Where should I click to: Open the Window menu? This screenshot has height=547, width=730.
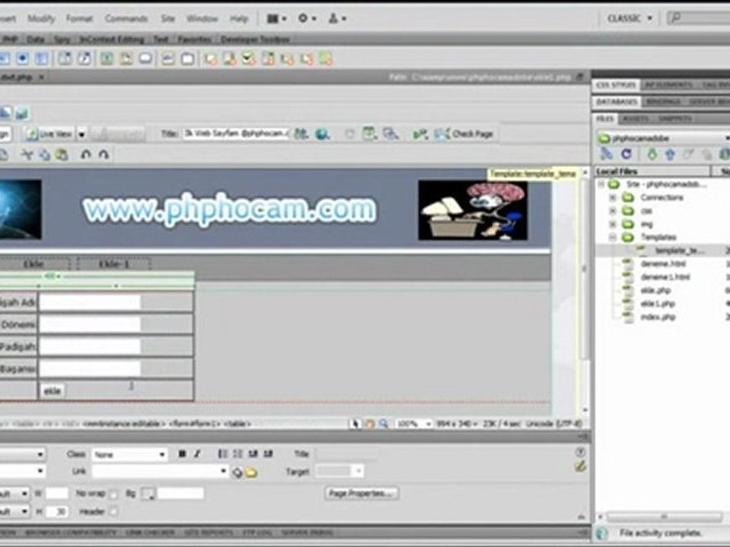point(202,18)
